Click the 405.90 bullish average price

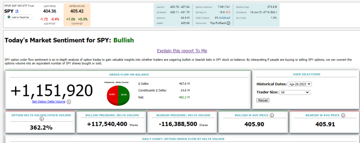click(254, 124)
